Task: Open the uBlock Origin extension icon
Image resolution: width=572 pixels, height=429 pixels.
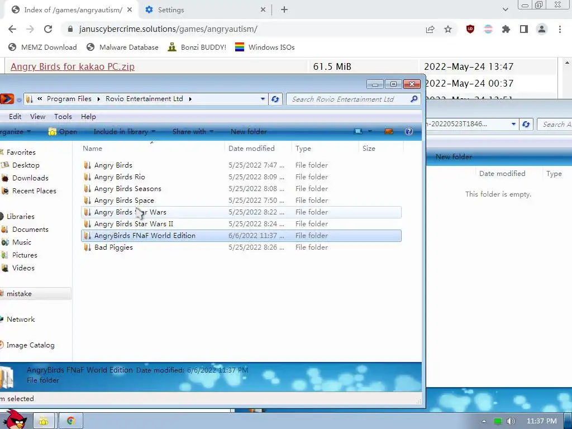Action: point(470,29)
